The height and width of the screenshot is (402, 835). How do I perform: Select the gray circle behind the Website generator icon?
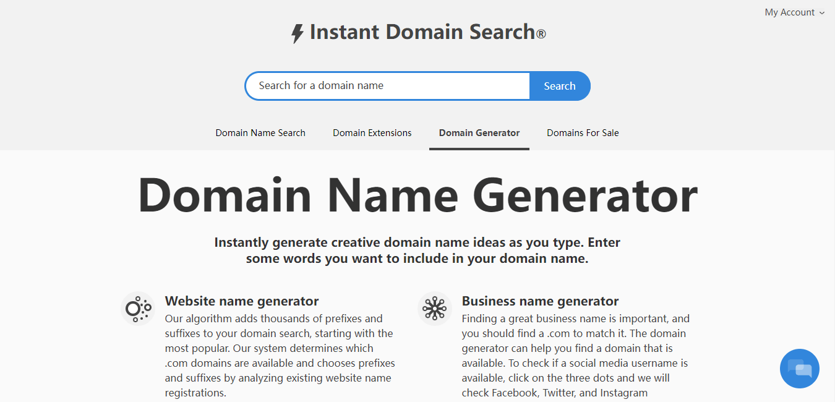pos(137,309)
